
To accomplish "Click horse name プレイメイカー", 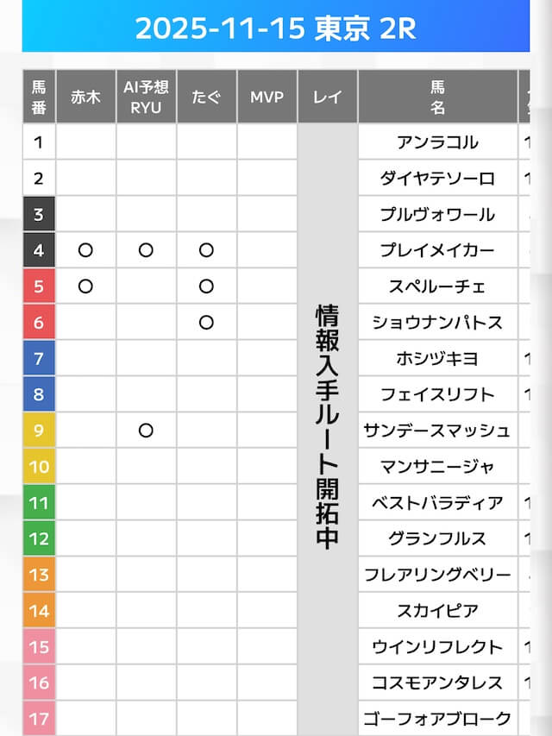I will [x=437, y=250].
